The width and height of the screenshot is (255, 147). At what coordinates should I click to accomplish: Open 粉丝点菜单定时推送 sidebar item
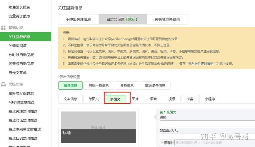(x=25, y=129)
